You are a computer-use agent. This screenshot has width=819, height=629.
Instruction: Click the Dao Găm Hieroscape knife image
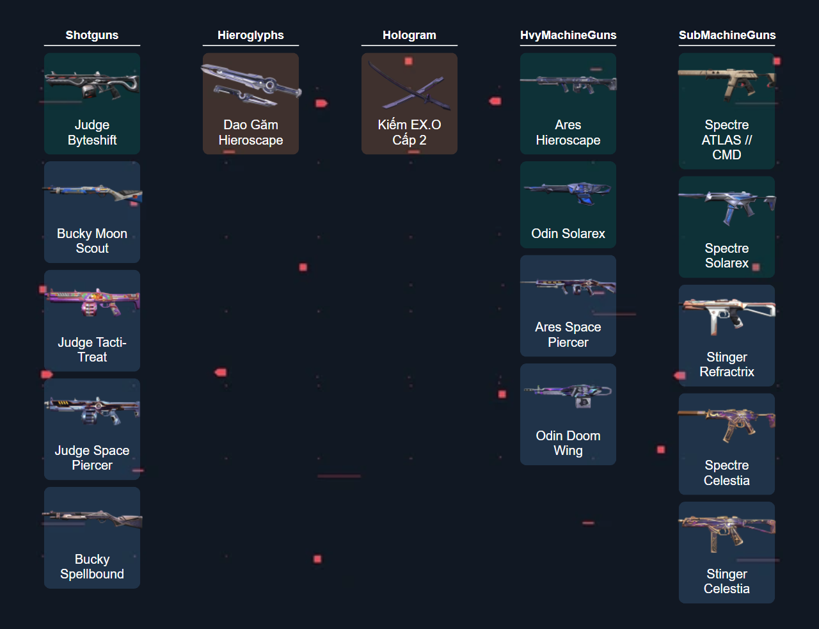(250, 85)
